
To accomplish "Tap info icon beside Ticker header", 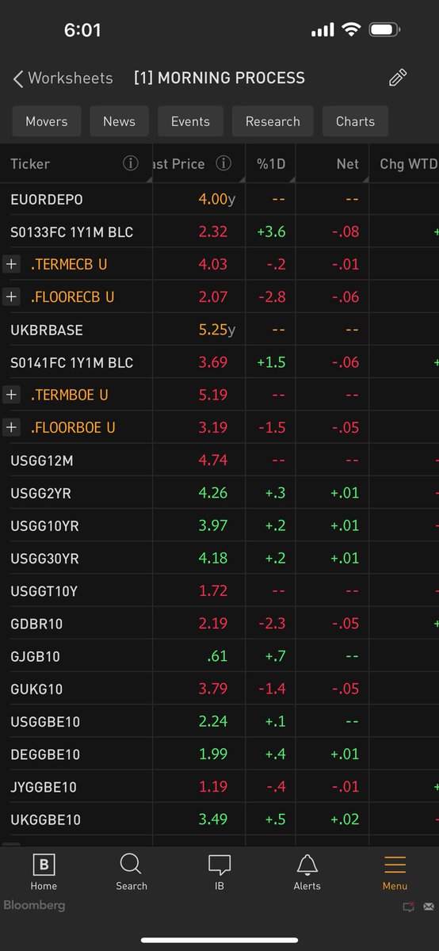I will pyautogui.click(x=131, y=163).
